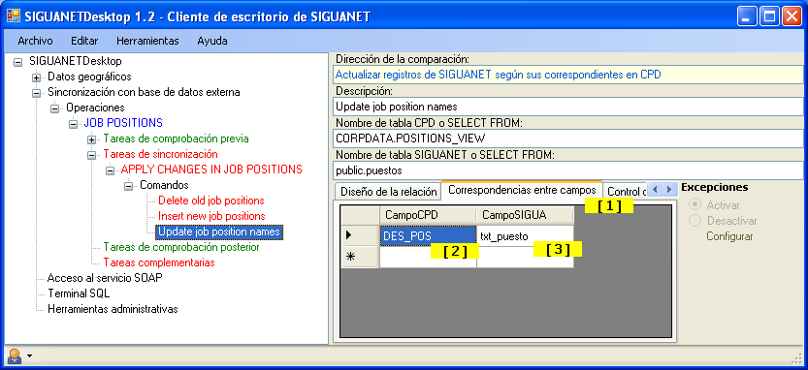The width and height of the screenshot is (808, 370).
Task: Open the Terminal SQL tree item
Action: (79, 293)
